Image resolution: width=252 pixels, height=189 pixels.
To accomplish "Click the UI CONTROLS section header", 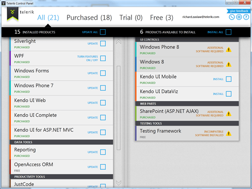I will 187,40.
